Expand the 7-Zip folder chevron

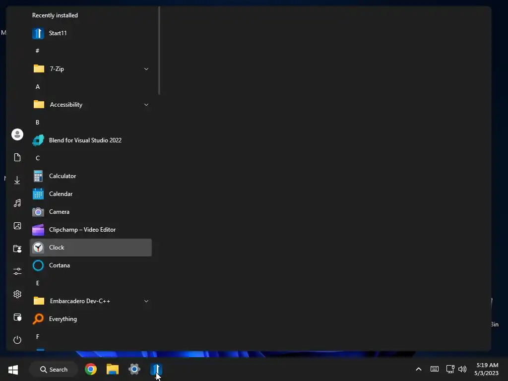coord(146,69)
